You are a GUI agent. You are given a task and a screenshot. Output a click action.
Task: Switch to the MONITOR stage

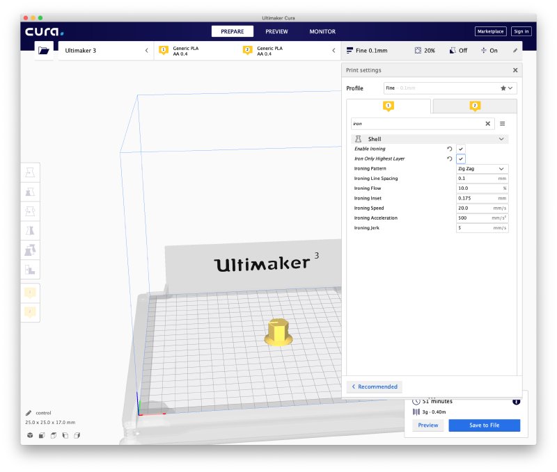coord(322,31)
